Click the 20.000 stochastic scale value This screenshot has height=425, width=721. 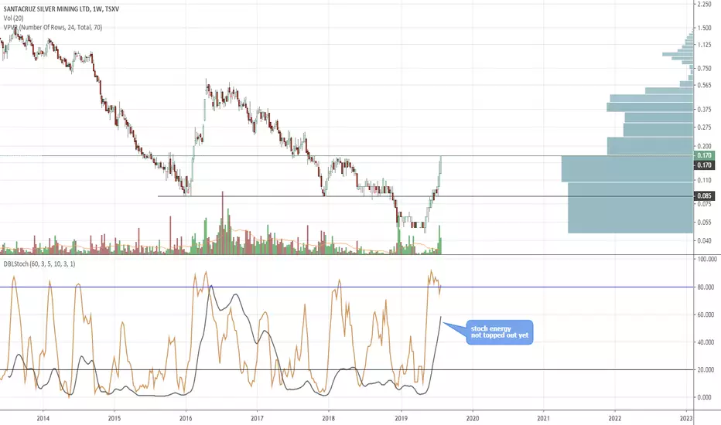[706, 370]
